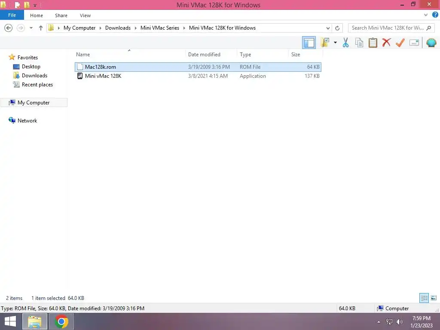Image resolution: width=440 pixels, height=330 pixels.
Task: Expand the arrow after Mini VMac Series breadcrumb
Action: [184, 28]
